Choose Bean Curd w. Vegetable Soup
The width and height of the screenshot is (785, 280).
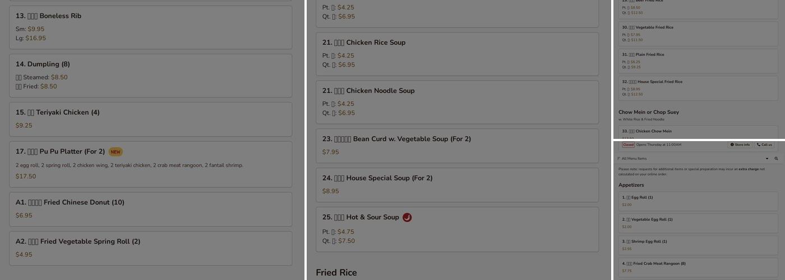click(457, 145)
